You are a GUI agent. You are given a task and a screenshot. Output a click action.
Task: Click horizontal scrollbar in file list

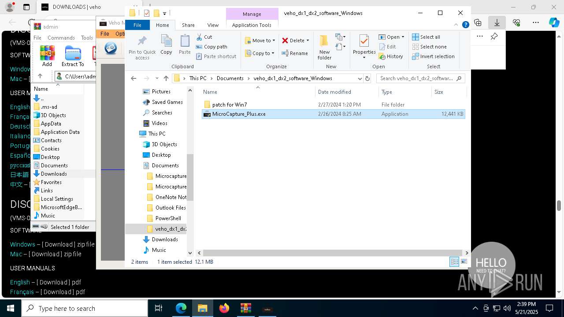click(333, 253)
